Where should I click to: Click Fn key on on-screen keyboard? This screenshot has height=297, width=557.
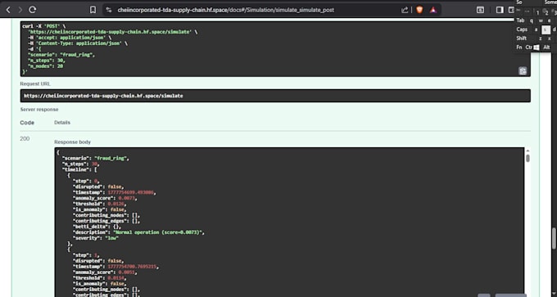click(519, 47)
